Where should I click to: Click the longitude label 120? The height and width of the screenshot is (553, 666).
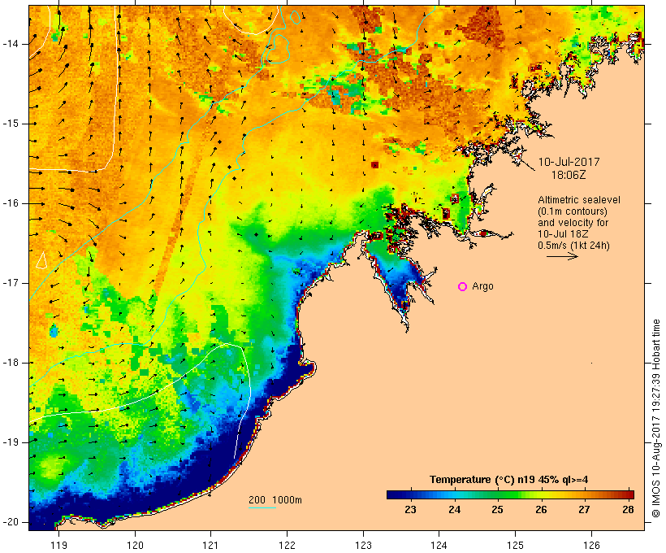coord(135,546)
